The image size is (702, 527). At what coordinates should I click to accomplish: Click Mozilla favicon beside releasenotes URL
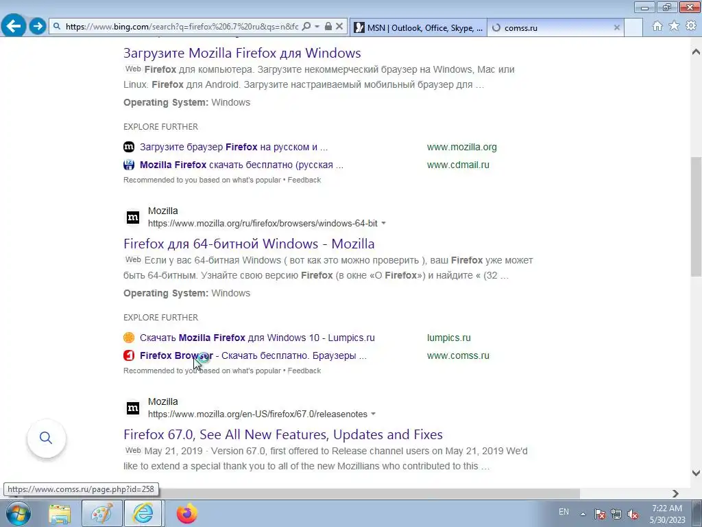[133, 409]
